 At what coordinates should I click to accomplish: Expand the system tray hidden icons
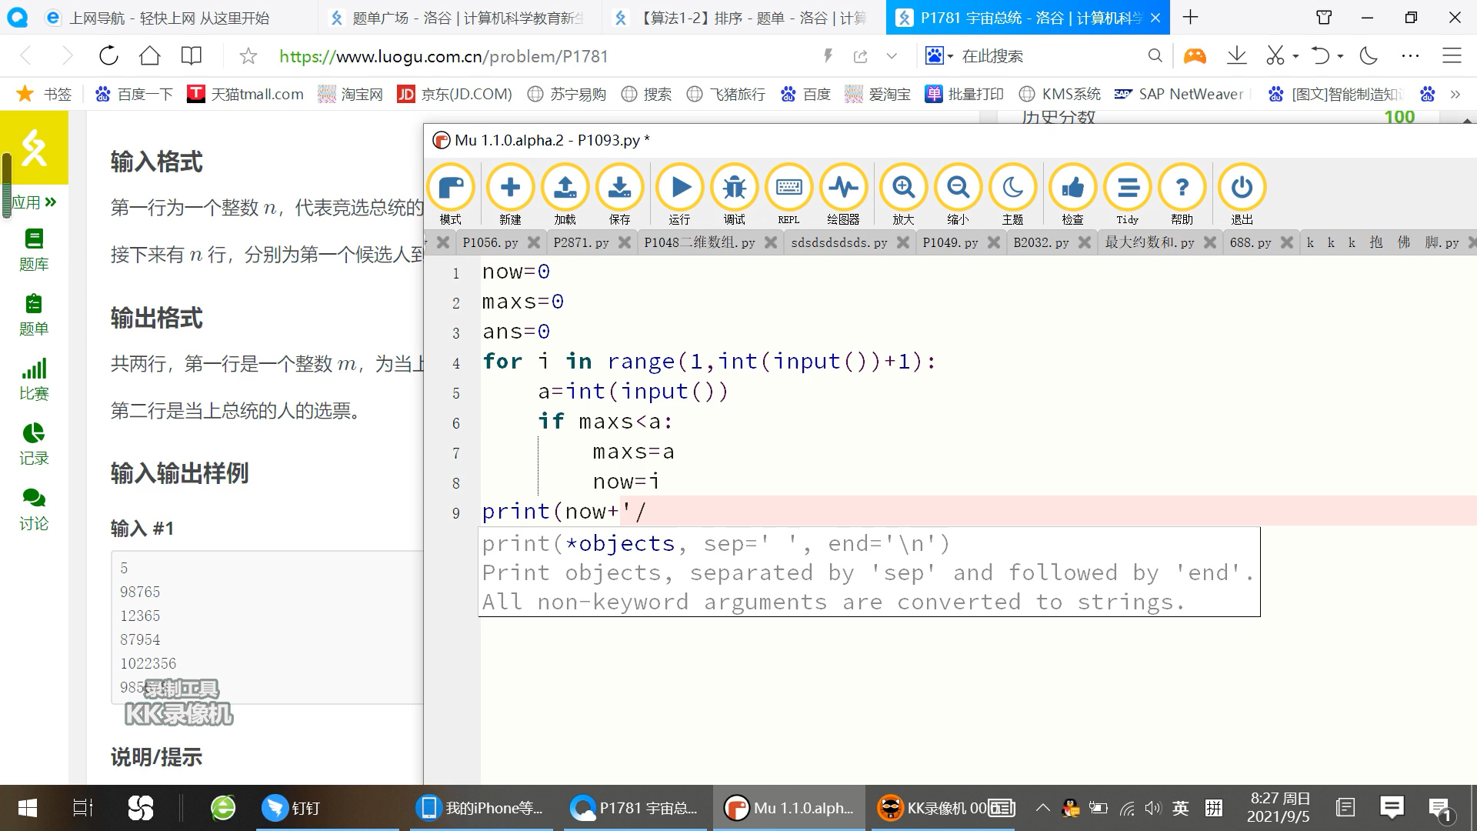coord(1042,808)
